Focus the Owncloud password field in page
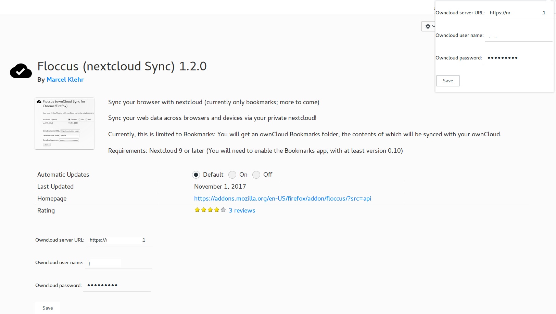The height and width of the screenshot is (314, 556). point(117,286)
